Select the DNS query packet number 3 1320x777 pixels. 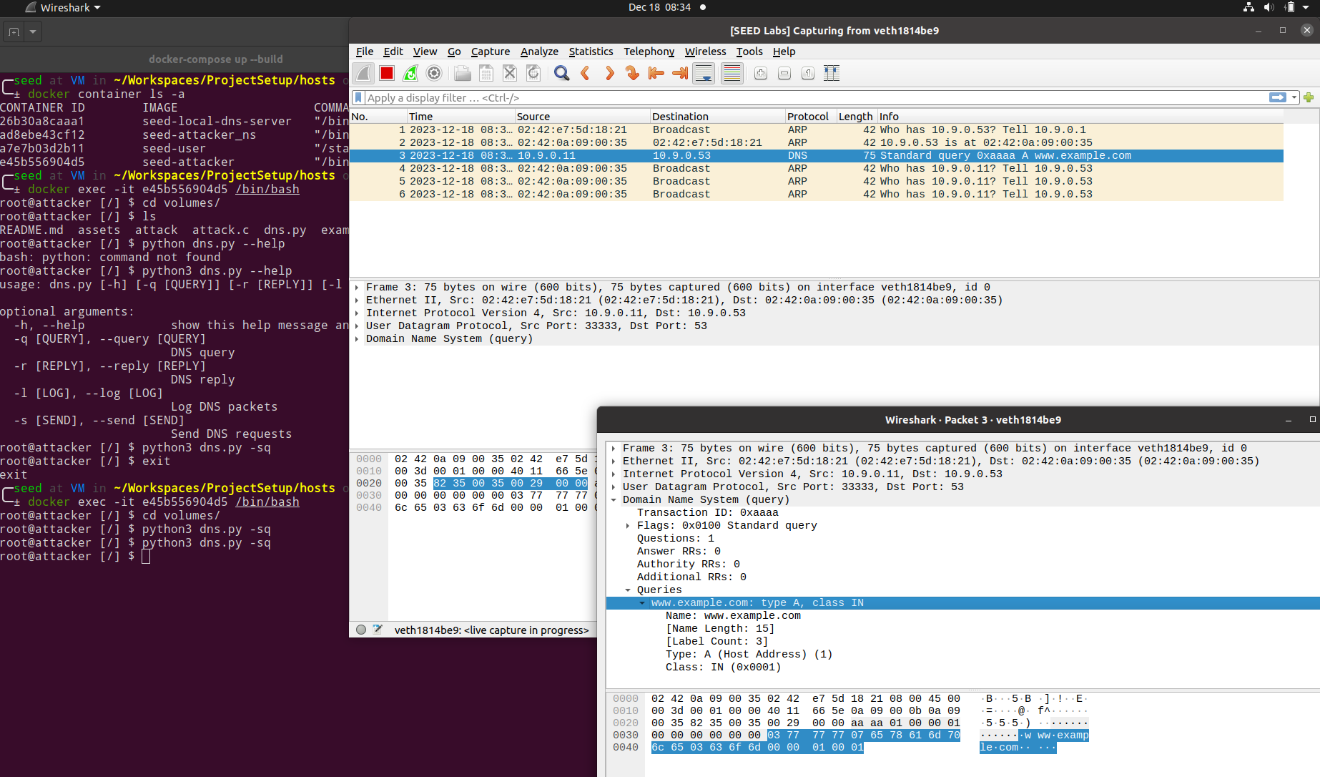[x=816, y=155]
